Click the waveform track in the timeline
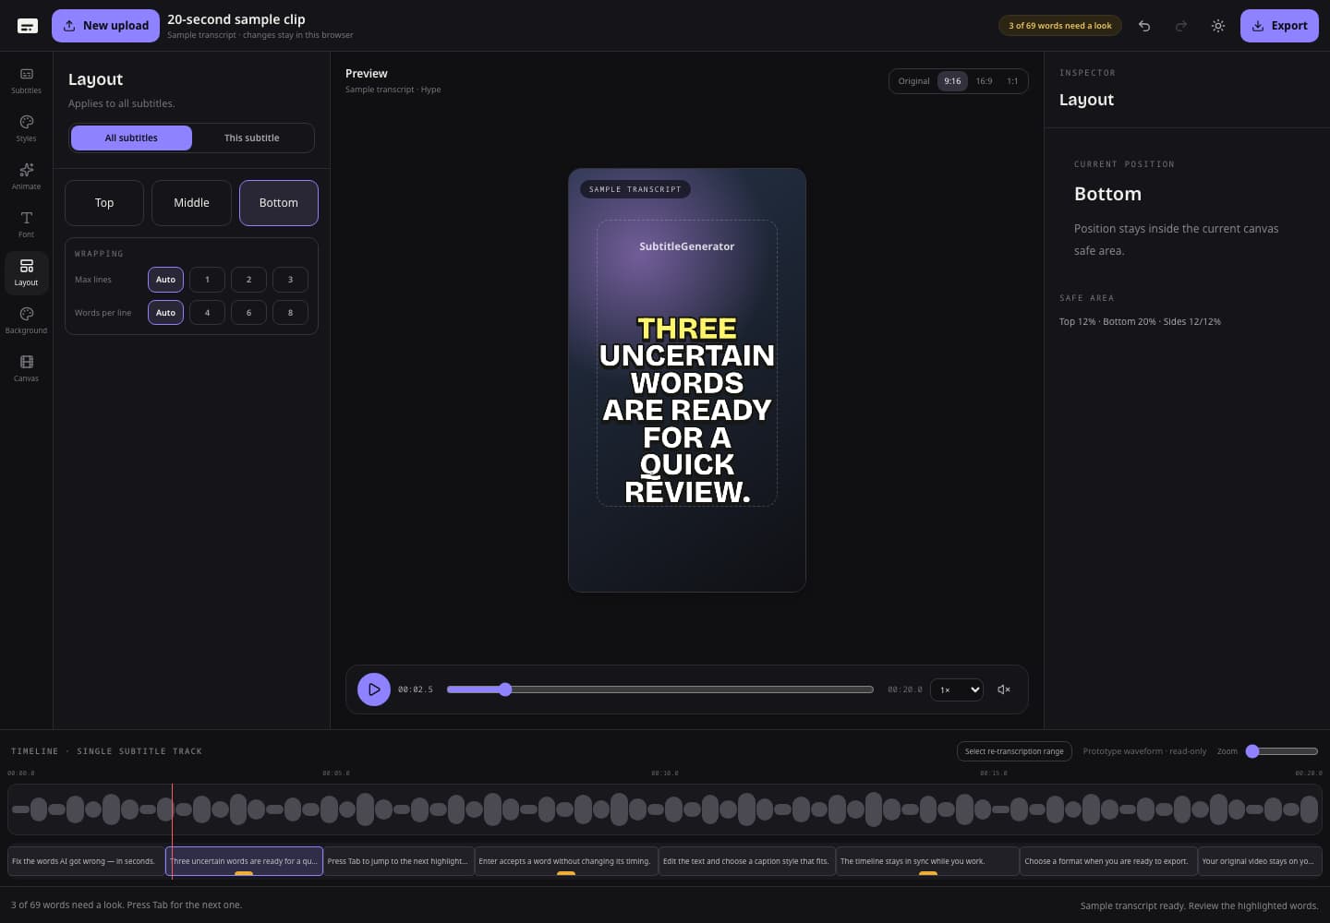The height and width of the screenshot is (923, 1330). [665, 809]
